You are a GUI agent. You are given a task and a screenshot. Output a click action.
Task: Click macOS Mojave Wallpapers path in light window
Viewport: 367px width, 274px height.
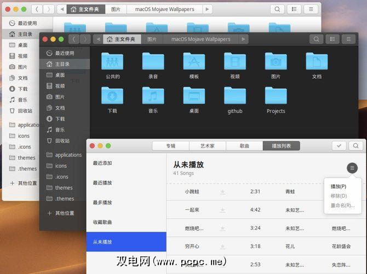(165, 9)
